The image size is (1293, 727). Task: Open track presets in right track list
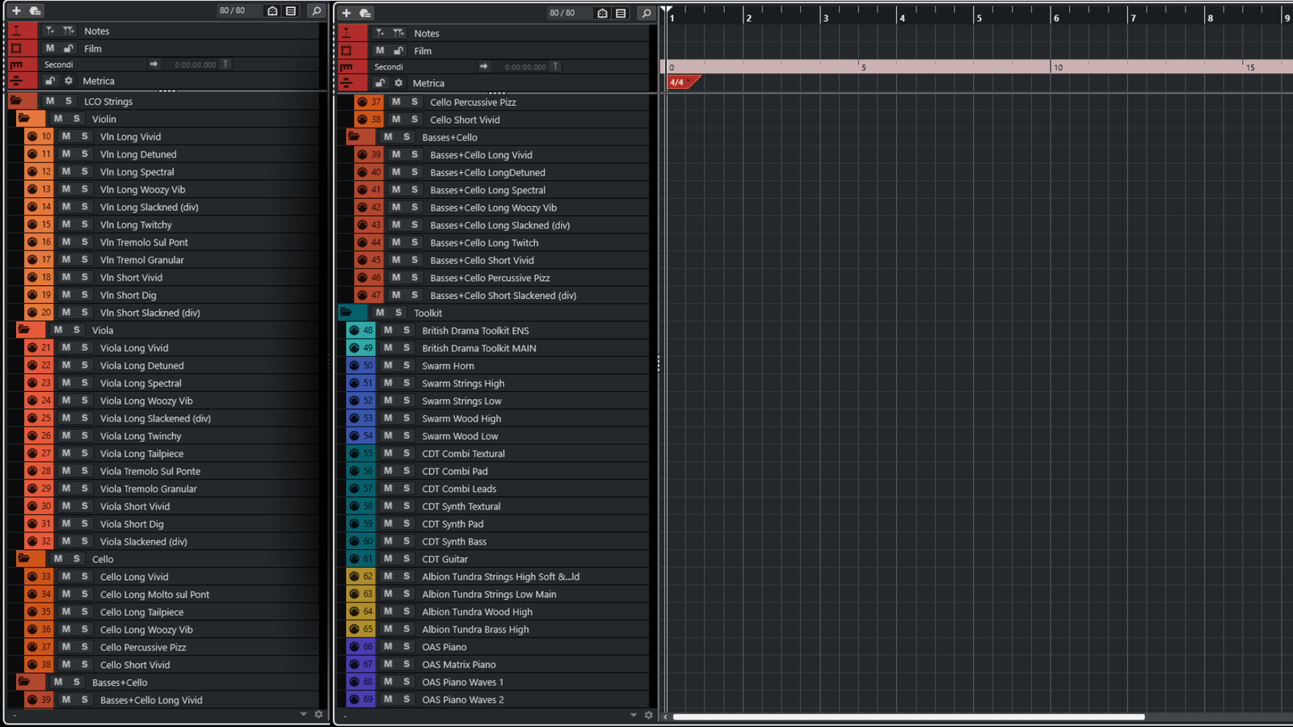point(365,13)
